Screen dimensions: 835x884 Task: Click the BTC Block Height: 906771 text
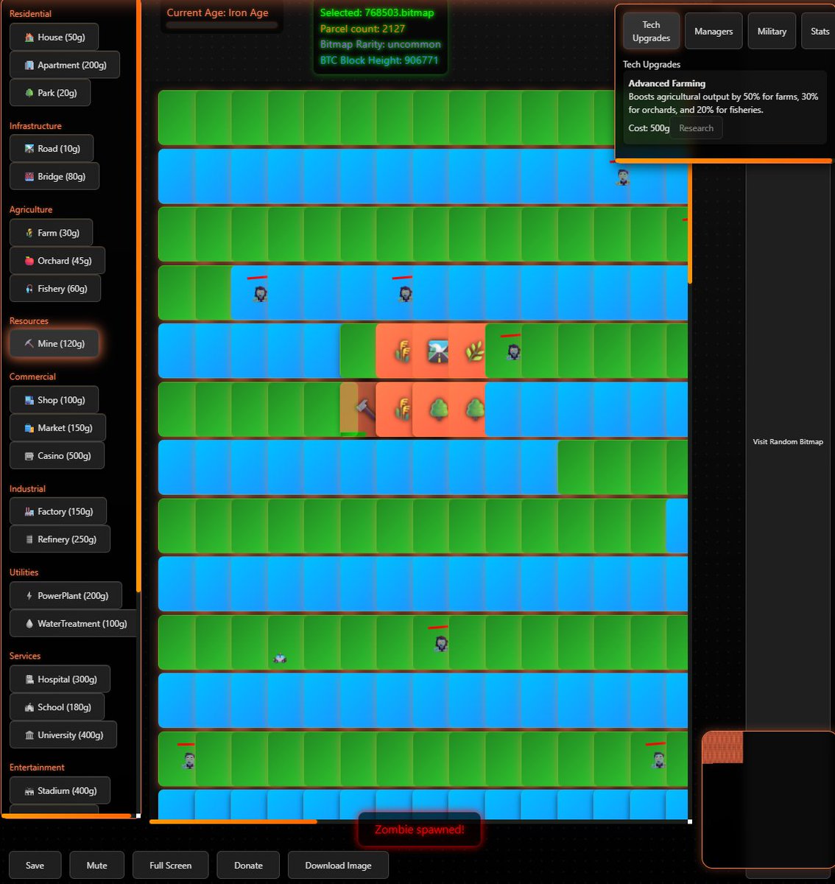(x=378, y=60)
